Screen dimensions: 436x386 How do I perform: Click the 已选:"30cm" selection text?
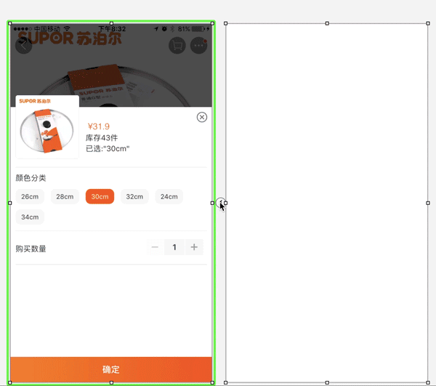coord(108,149)
